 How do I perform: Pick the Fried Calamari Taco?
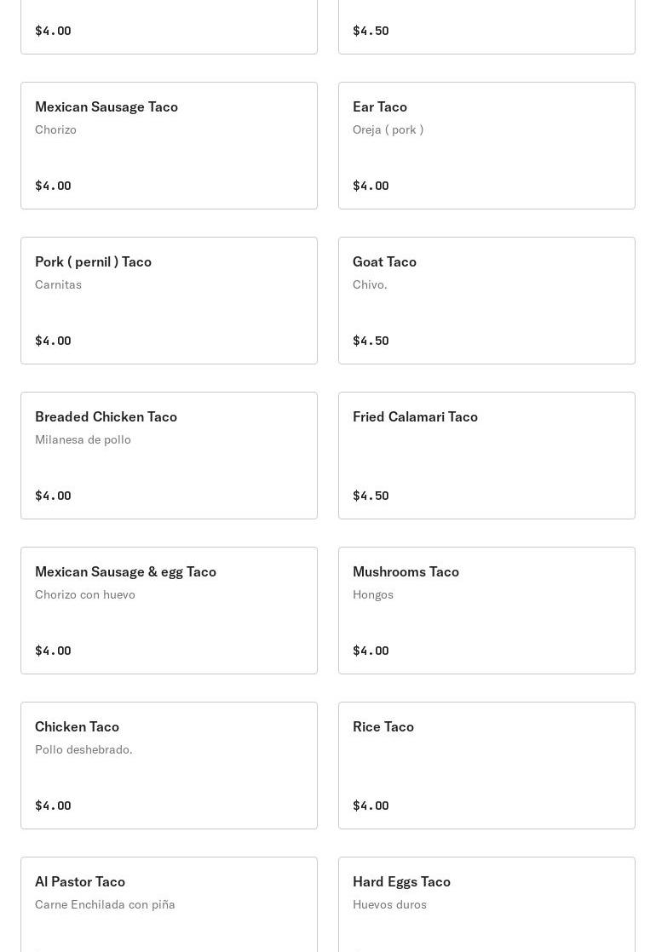coord(486,456)
